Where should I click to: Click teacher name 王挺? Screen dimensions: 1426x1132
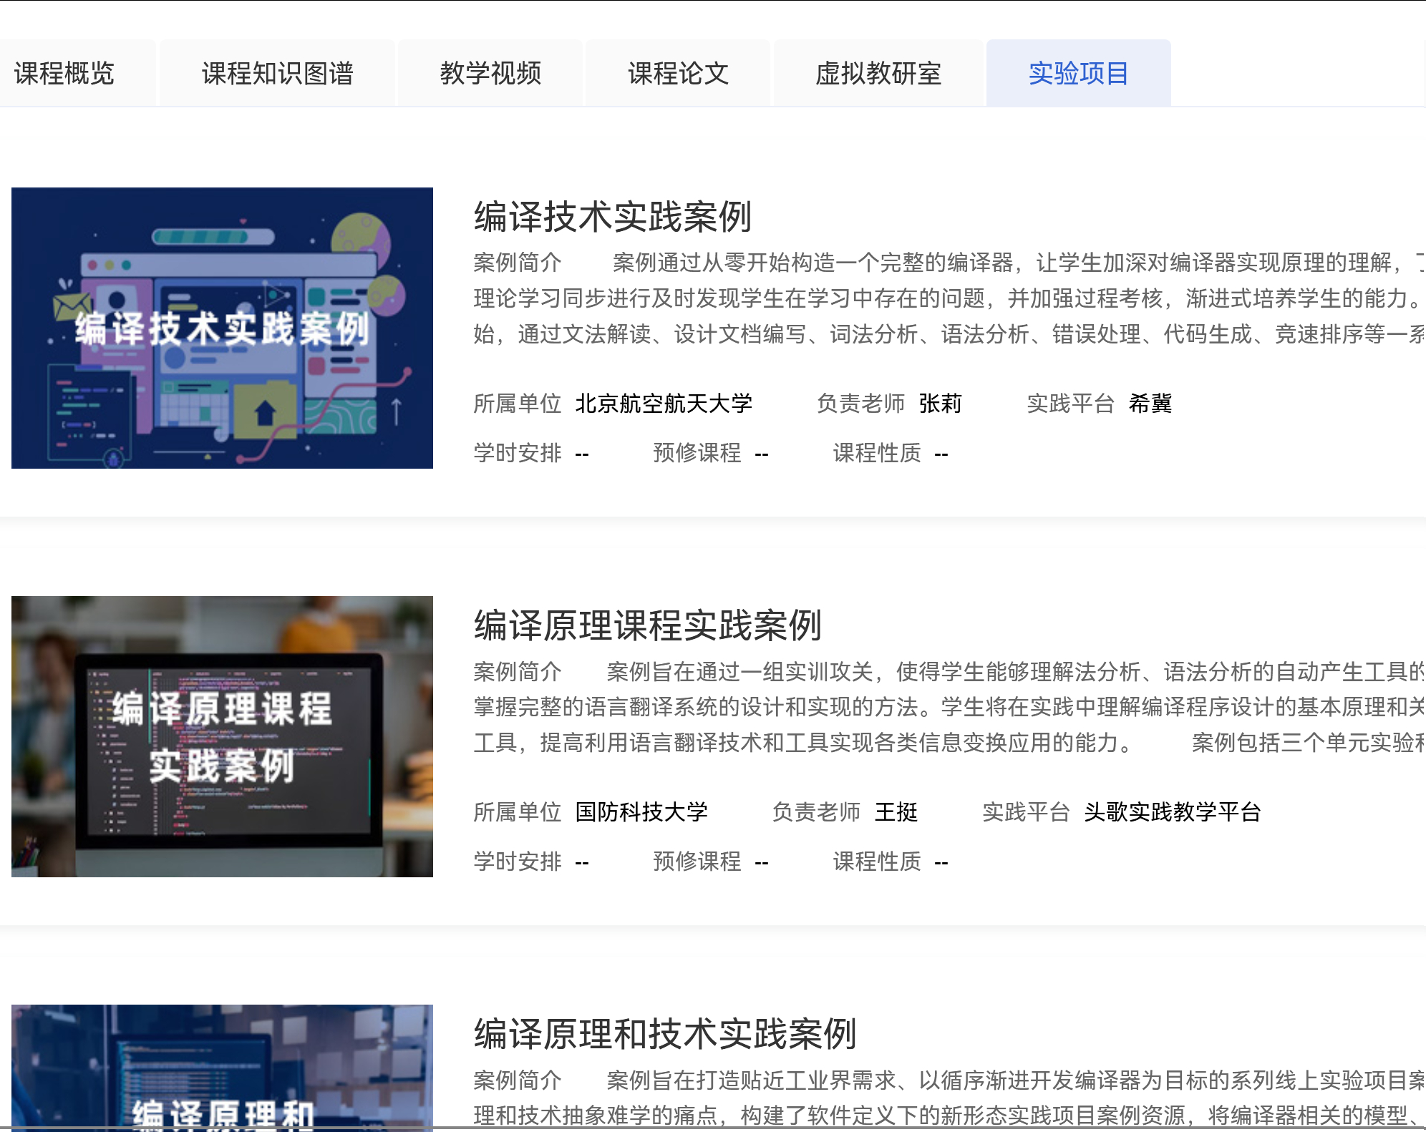point(896,812)
